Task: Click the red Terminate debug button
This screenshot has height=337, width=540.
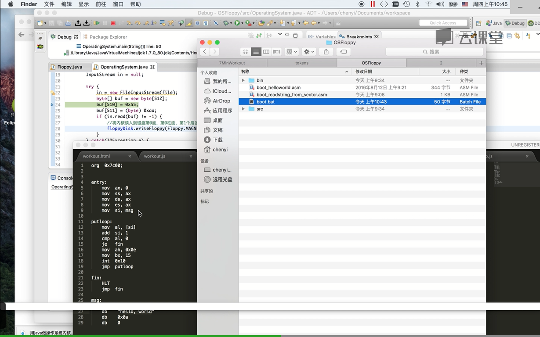Action: click(113, 23)
